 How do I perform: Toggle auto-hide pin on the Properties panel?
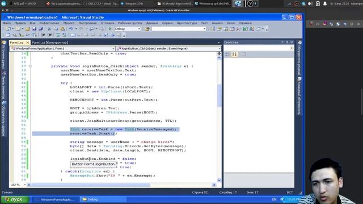tap(287, 42)
